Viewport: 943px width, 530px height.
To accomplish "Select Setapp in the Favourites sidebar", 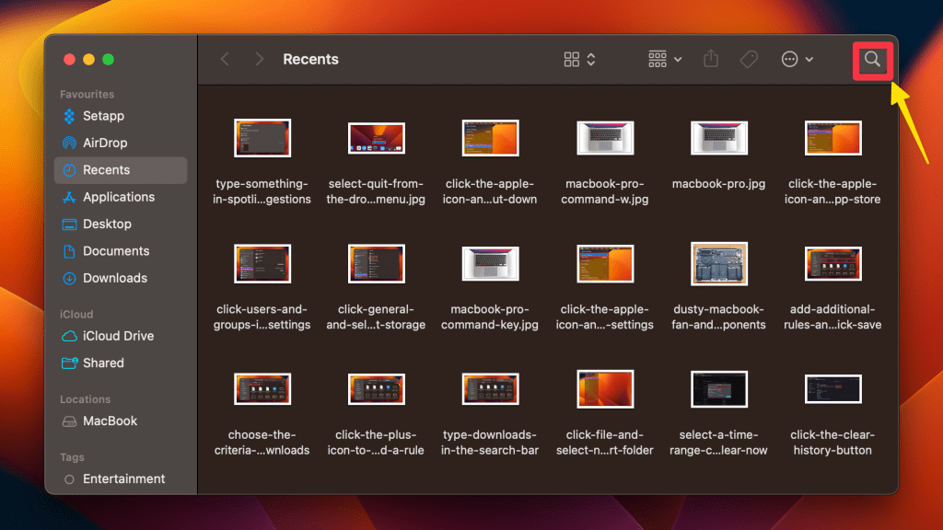I will point(102,116).
